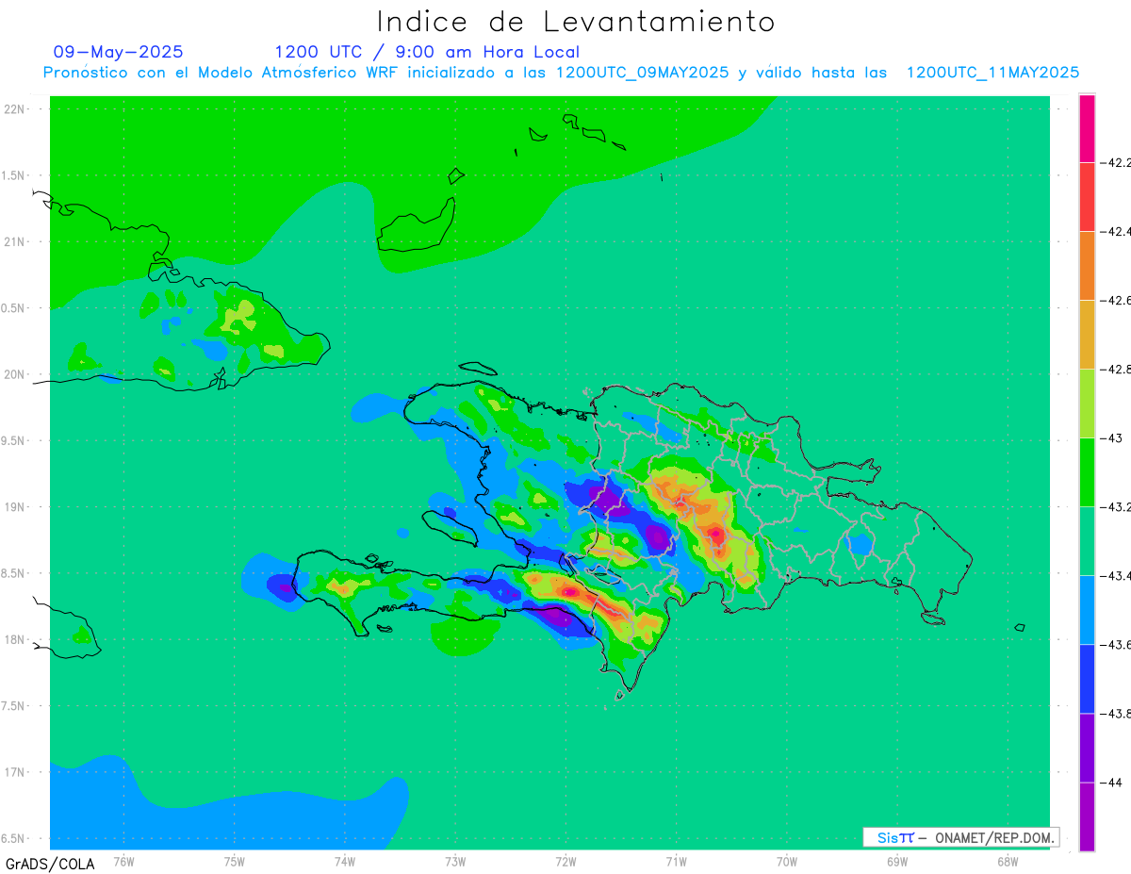The image size is (1131, 874).
Task: Pick the dark blue swatch between -43.6 and -43.8
Action: pyautogui.click(x=1087, y=678)
